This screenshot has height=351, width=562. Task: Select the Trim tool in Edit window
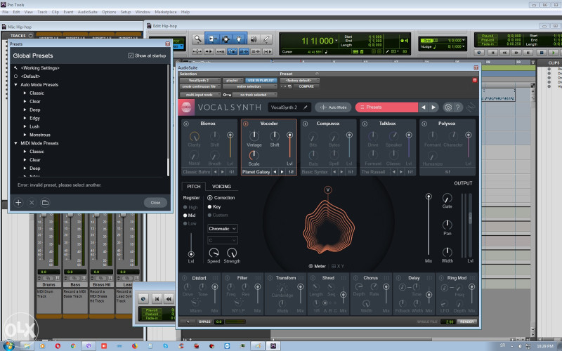pos(212,39)
